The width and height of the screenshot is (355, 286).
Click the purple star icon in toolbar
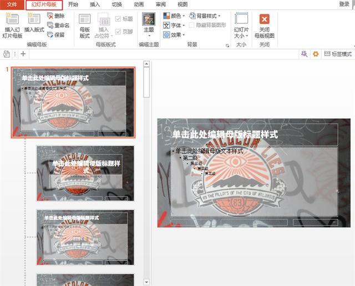click(304, 54)
